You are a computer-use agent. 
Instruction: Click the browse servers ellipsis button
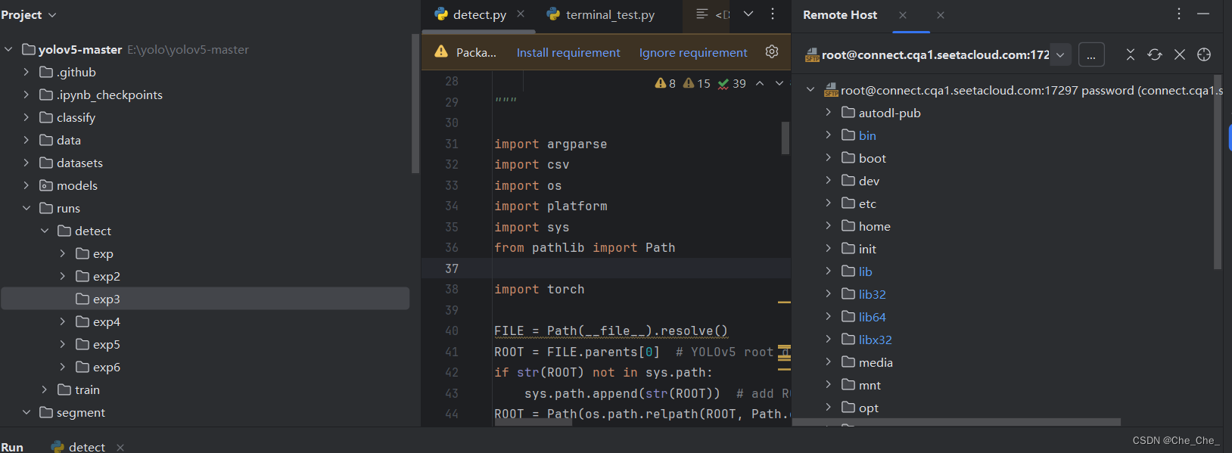click(x=1090, y=54)
